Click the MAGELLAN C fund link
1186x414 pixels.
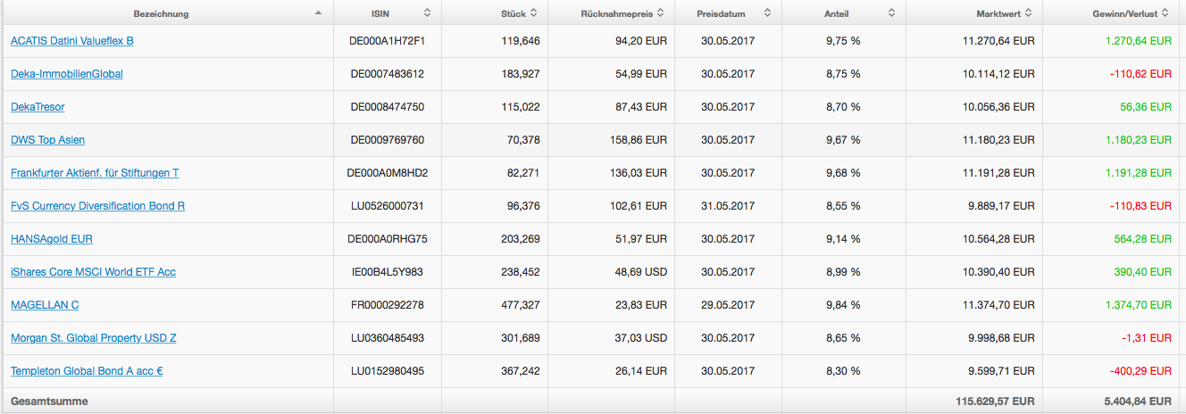click(x=45, y=305)
